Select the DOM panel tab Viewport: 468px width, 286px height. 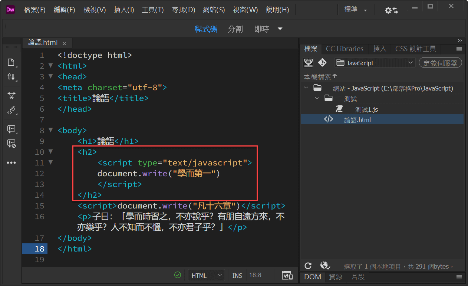tap(313, 277)
